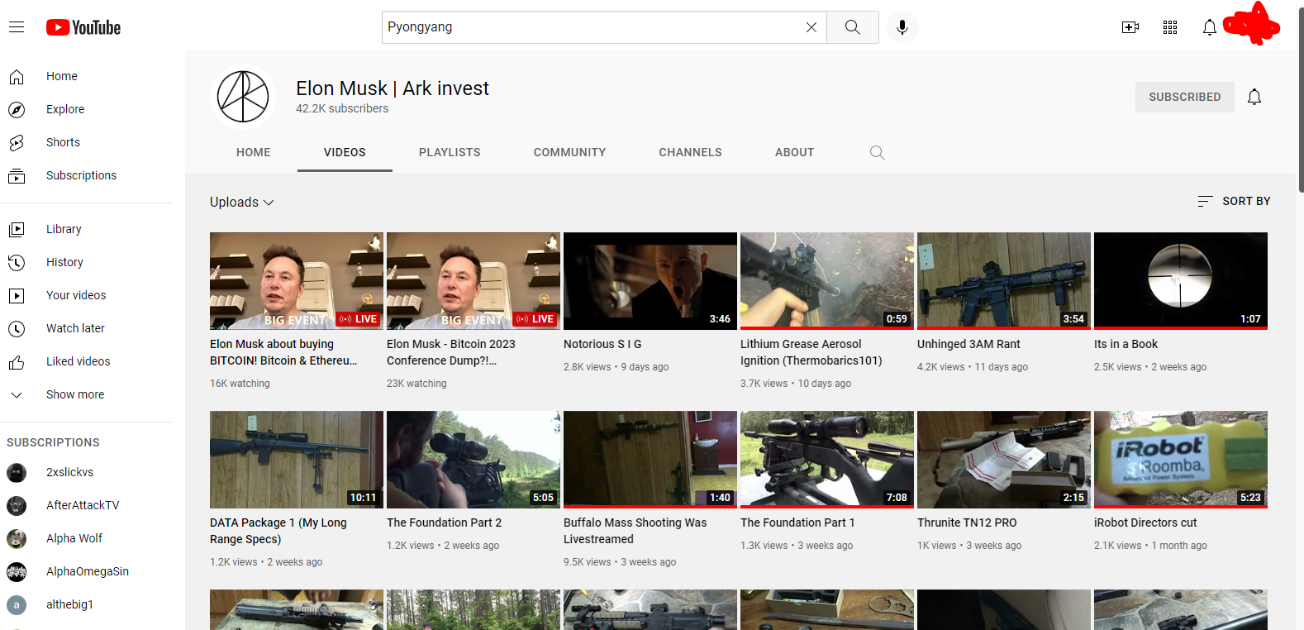Screen dimensions: 1304x630
Task: Expand the Uploads dropdown
Action: click(x=241, y=202)
